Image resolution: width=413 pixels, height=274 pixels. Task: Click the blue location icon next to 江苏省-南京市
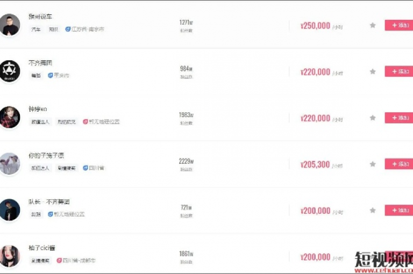[68, 29]
